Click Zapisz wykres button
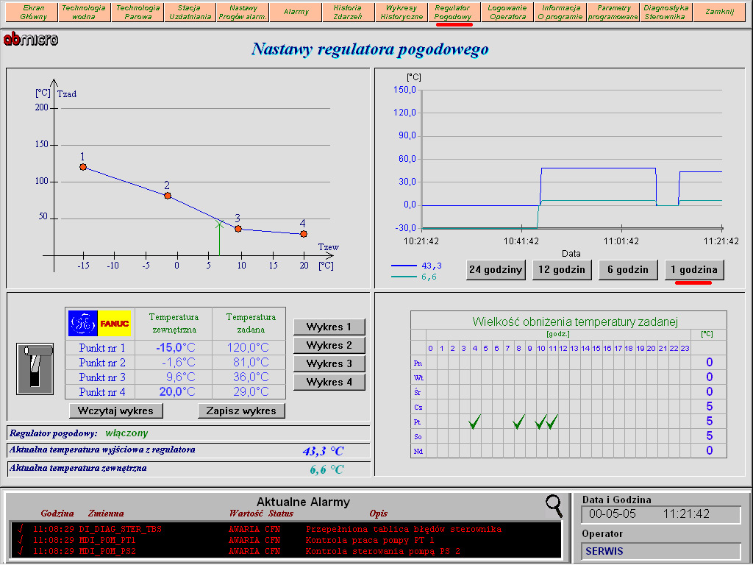Screen dimensions: 753x565 pyautogui.click(x=241, y=411)
